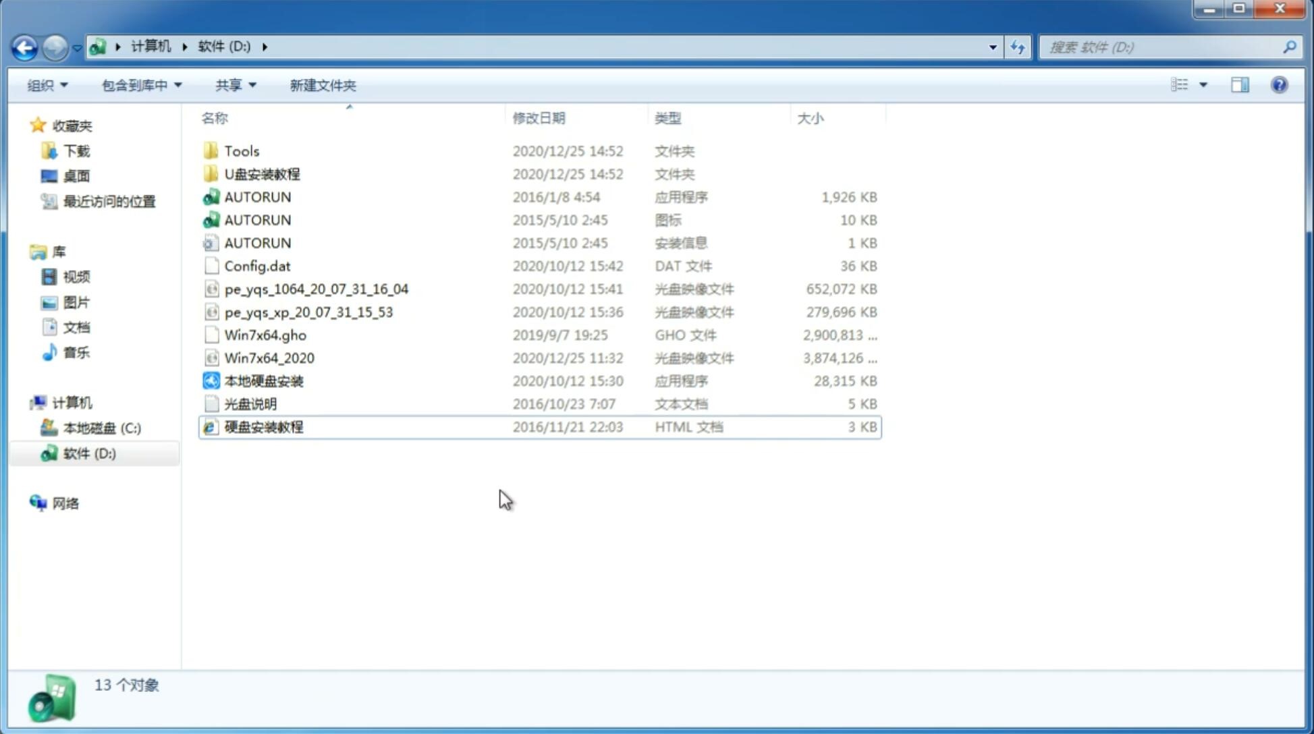
Task: Open the U盘安装教程 folder
Action: pos(262,173)
